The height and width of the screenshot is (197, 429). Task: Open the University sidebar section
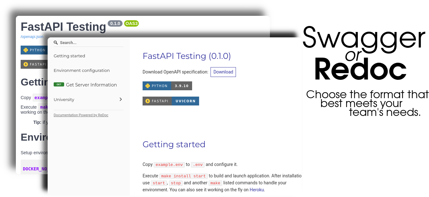pyautogui.click(x=64, y=99)
